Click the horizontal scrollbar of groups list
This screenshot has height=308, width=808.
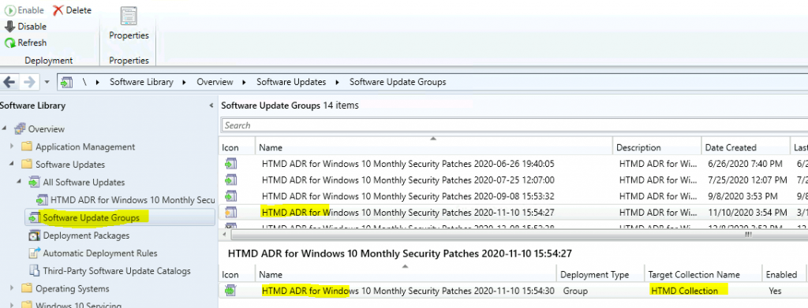tap(519, 235)
